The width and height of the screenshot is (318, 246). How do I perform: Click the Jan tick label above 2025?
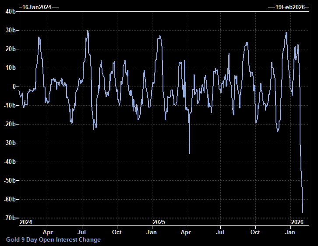pos(152,232)
